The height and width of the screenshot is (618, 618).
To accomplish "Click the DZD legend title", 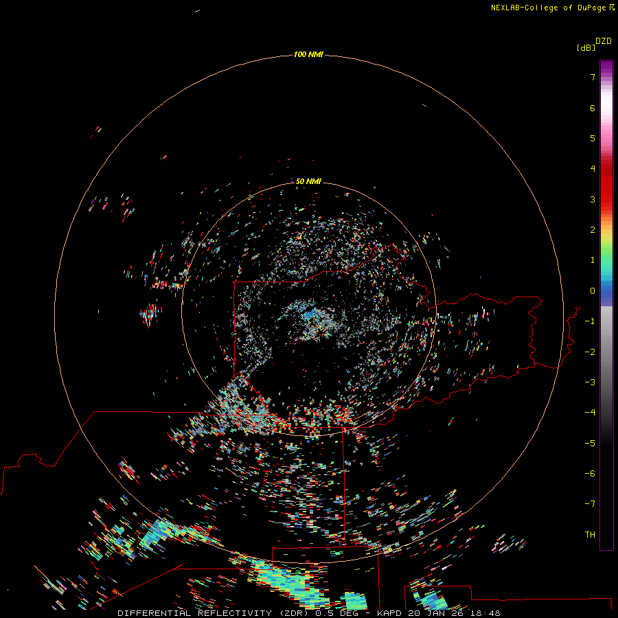I will 604,41.
